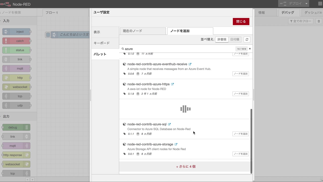The height and width of the screenshot is (182, 323).
Task: Open the キーボード settings section
Action: (105, 43)
